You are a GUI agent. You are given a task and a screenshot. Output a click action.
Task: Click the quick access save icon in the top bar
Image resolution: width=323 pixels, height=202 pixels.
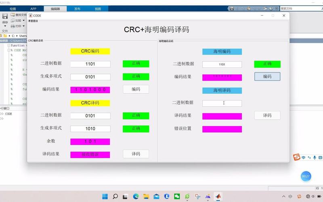click(x=232, y=8)
